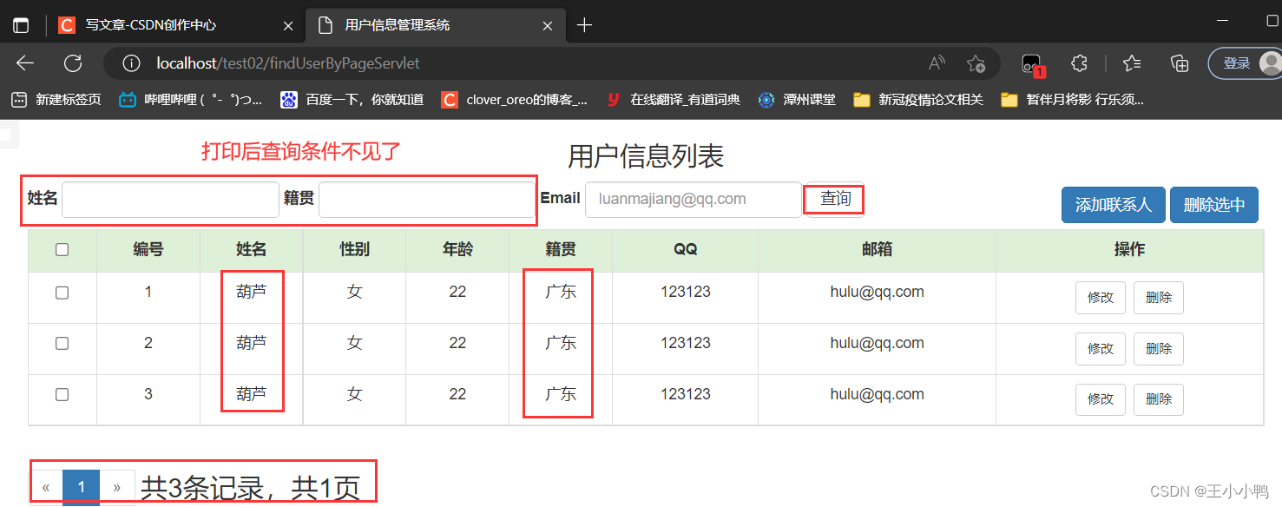Click the localhost address bar URL
The width and height of the screenshot is (1282, 507).
point(288,63)
